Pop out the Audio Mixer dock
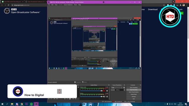Screen dimensions: 189x106 [109, 85]
